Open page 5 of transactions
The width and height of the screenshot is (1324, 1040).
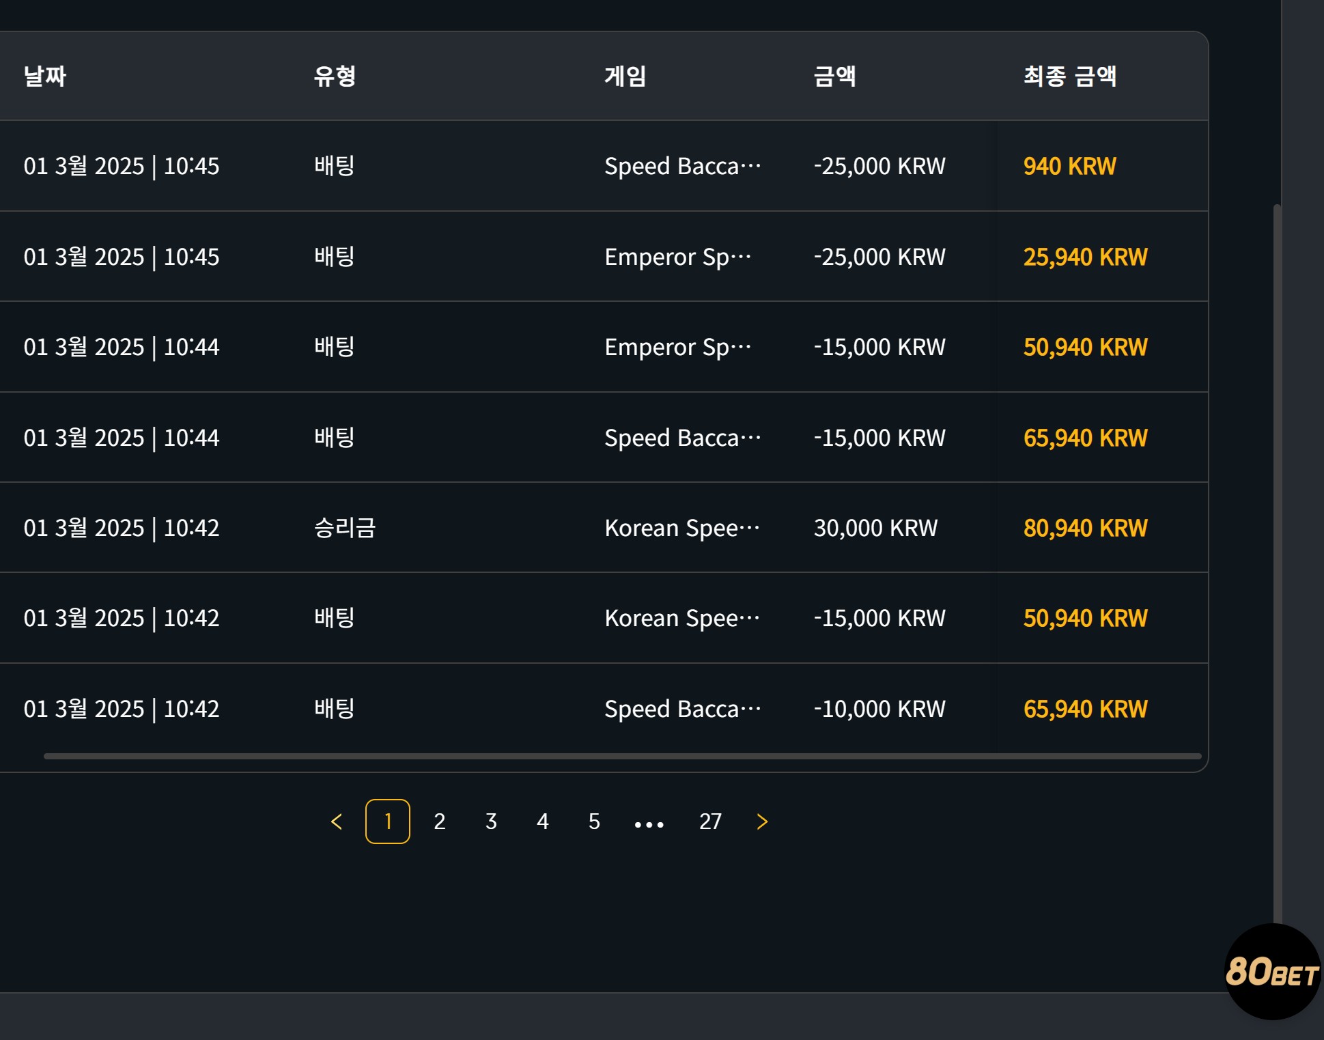tap(594, 821)
